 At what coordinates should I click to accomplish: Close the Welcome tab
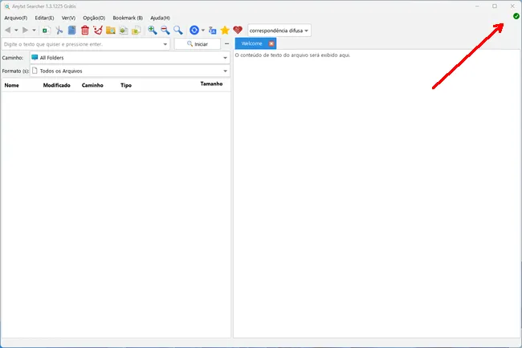point(271,43)
